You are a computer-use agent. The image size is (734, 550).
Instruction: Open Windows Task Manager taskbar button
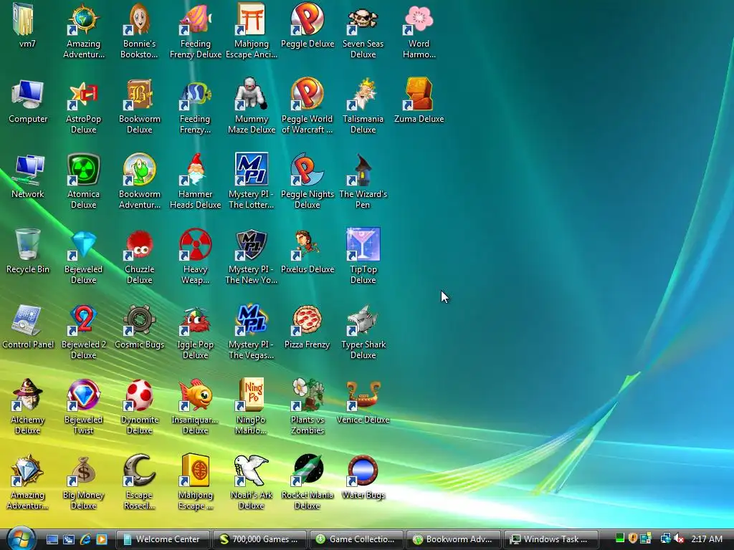(551, 539)
